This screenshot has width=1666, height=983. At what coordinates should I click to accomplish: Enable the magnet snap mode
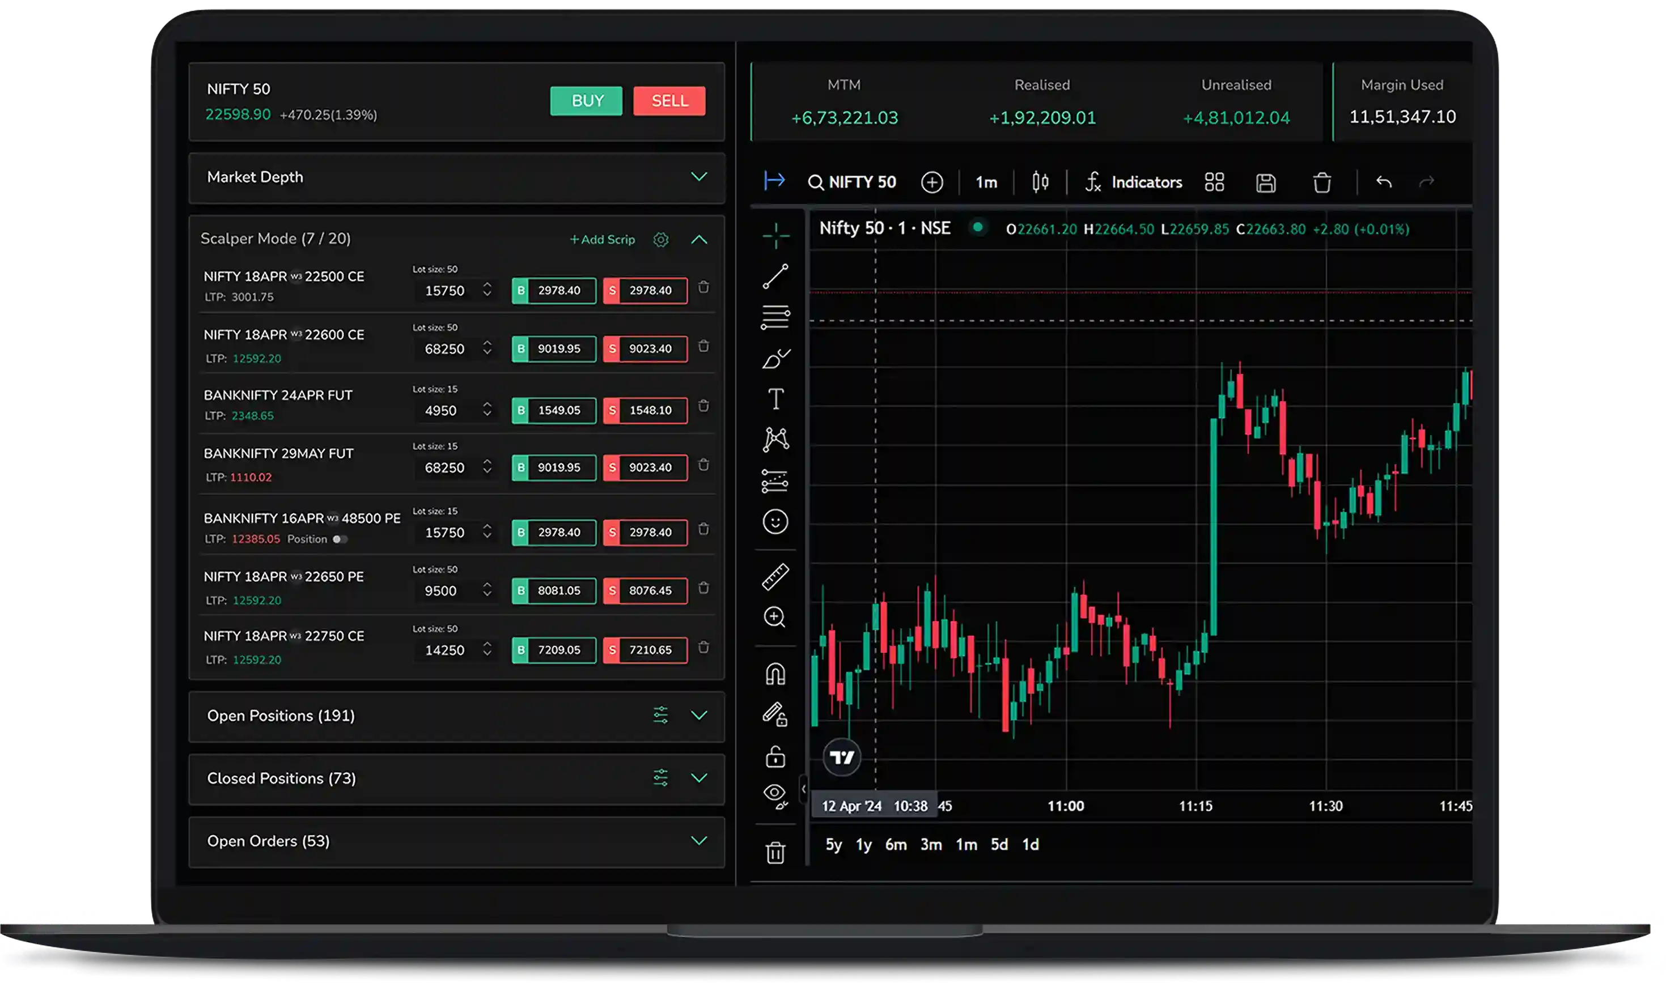(775, 674)
